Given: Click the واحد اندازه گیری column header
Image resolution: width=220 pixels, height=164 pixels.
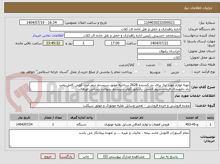Looking at the screenshot, I should pyautogui.click(x=82, y=117).
